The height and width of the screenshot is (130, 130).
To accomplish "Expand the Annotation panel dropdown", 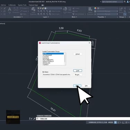I will tap(18, 17).
